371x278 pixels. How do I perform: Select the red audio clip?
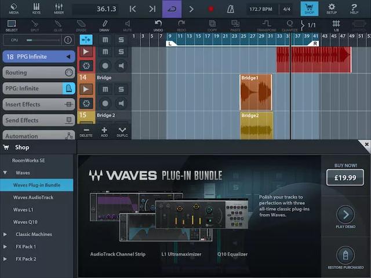pyautogui.click(x=314, y=59)
